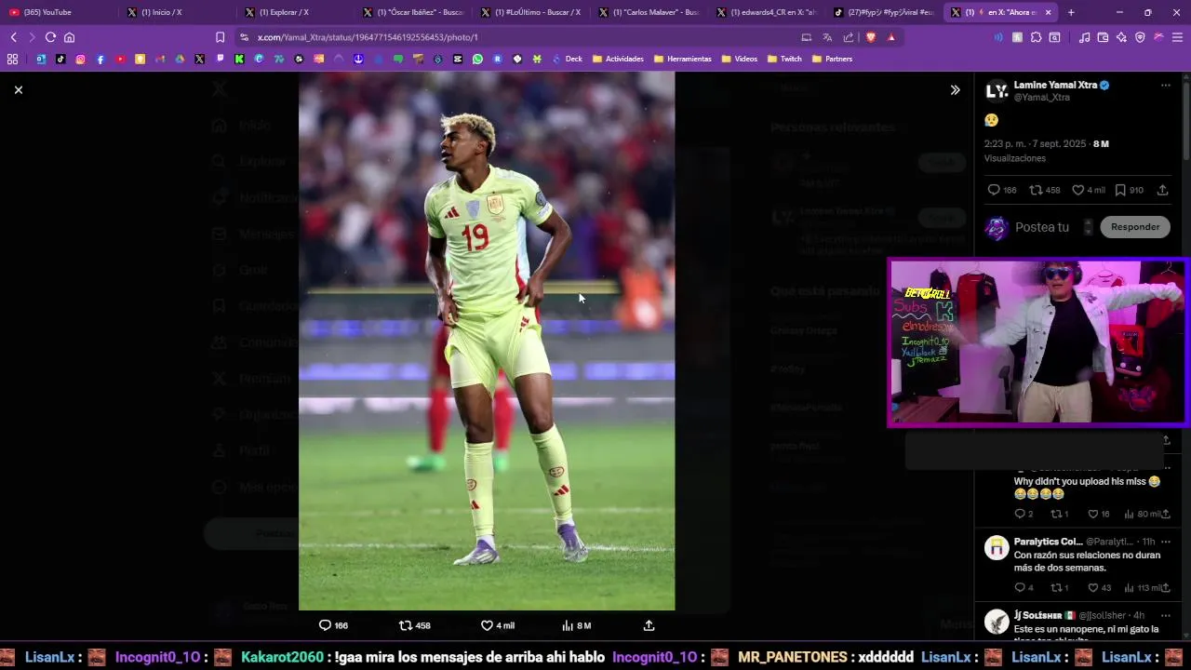Open replies showing 166 in side panel

click(x=1002, y=190)
